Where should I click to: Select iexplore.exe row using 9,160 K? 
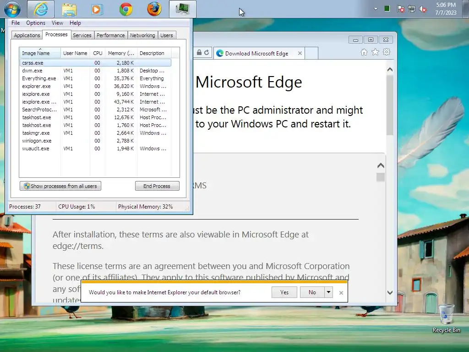95,94
